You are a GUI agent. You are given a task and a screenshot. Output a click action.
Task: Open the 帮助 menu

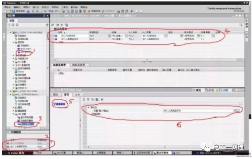pos(84,7)
